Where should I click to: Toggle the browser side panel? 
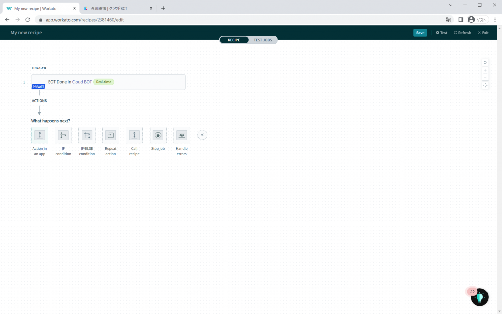(x=461, y=20)
